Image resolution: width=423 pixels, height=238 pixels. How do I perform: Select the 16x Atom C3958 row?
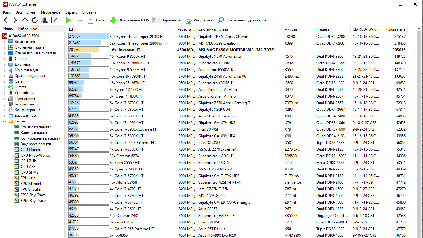click(x=238, y=182)
